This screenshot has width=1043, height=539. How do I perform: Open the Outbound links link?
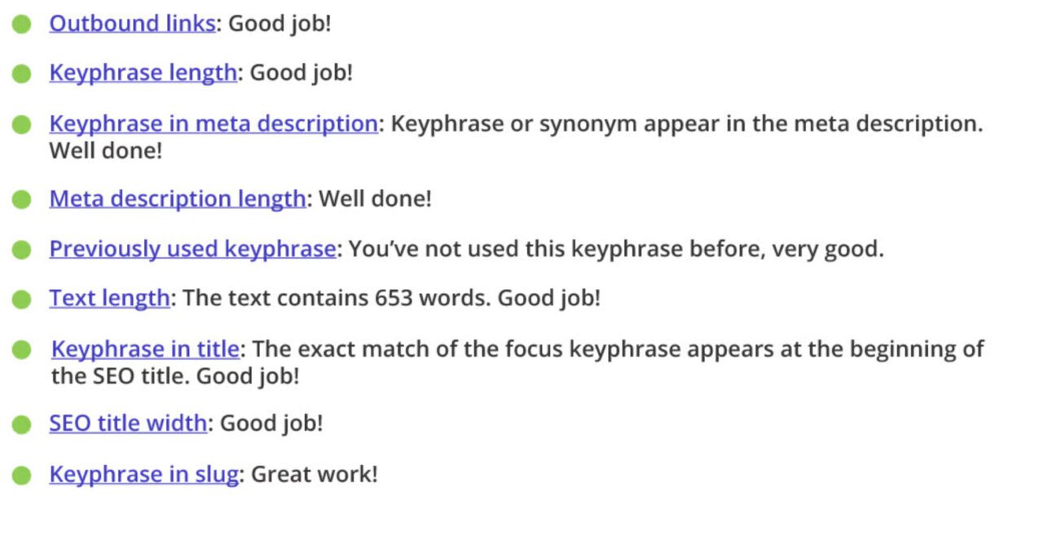point(132,24)
